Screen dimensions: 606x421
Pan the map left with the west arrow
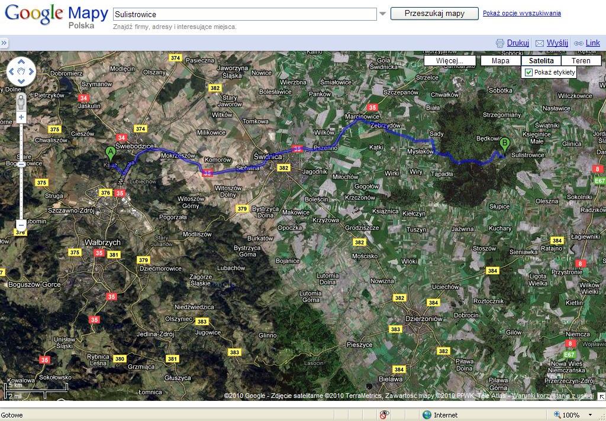[x=11, y=72]
